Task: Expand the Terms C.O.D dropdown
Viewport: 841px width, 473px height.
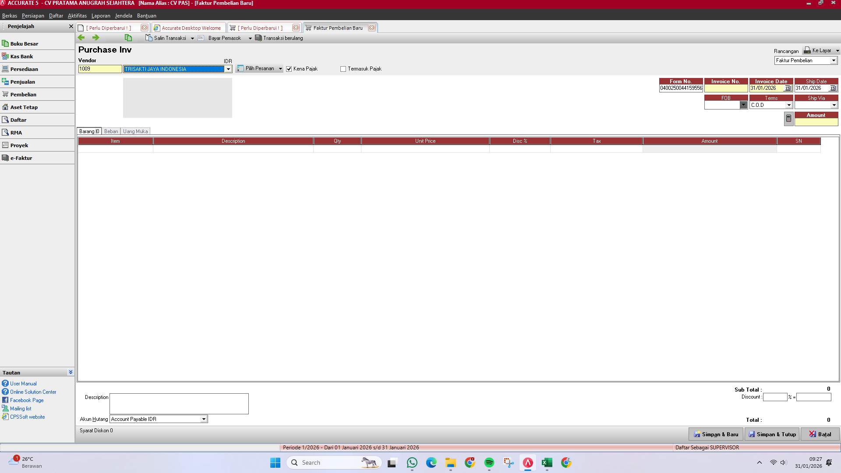Action: click(x=789, y=105)
